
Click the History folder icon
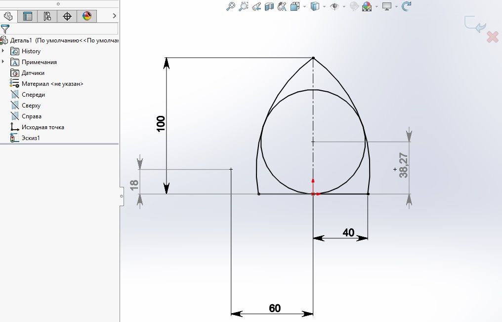point(15,51)
